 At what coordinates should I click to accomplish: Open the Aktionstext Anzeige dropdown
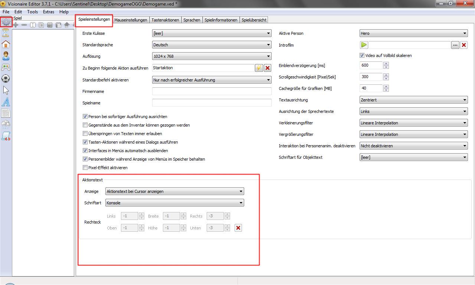point(174,191)
